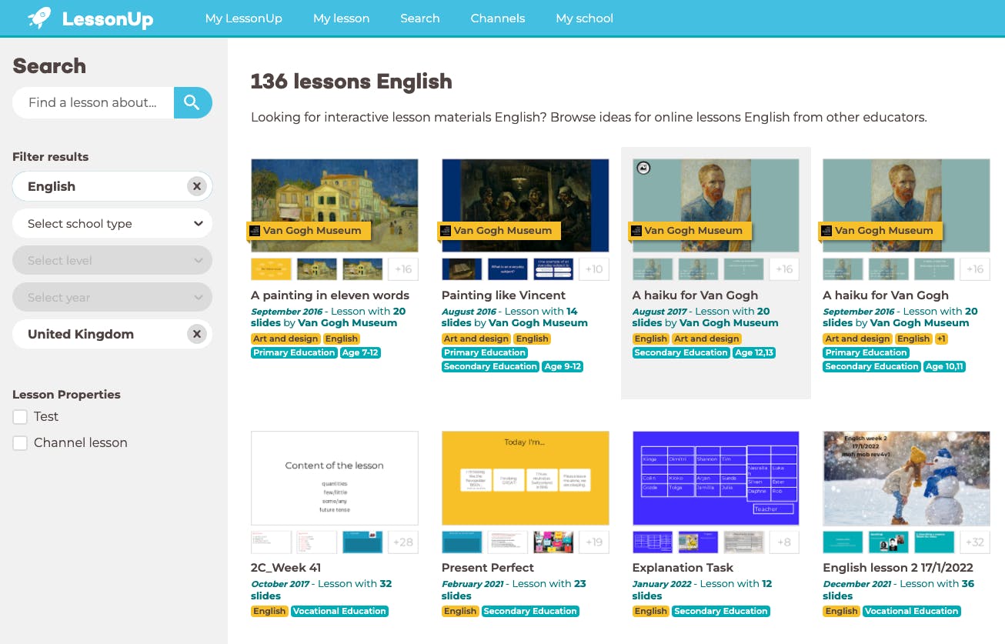
Task: Open the Select year dropdown
Action: pos(112,297)
